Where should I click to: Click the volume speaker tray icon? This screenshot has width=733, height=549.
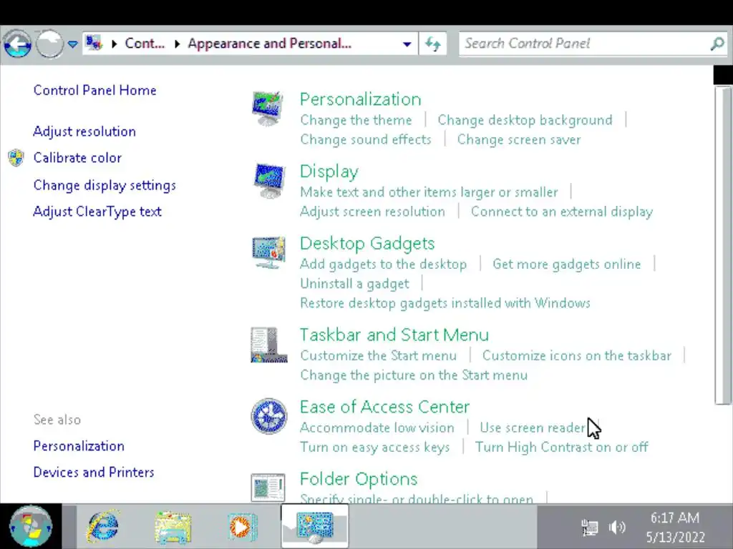(x=617, y=528)
